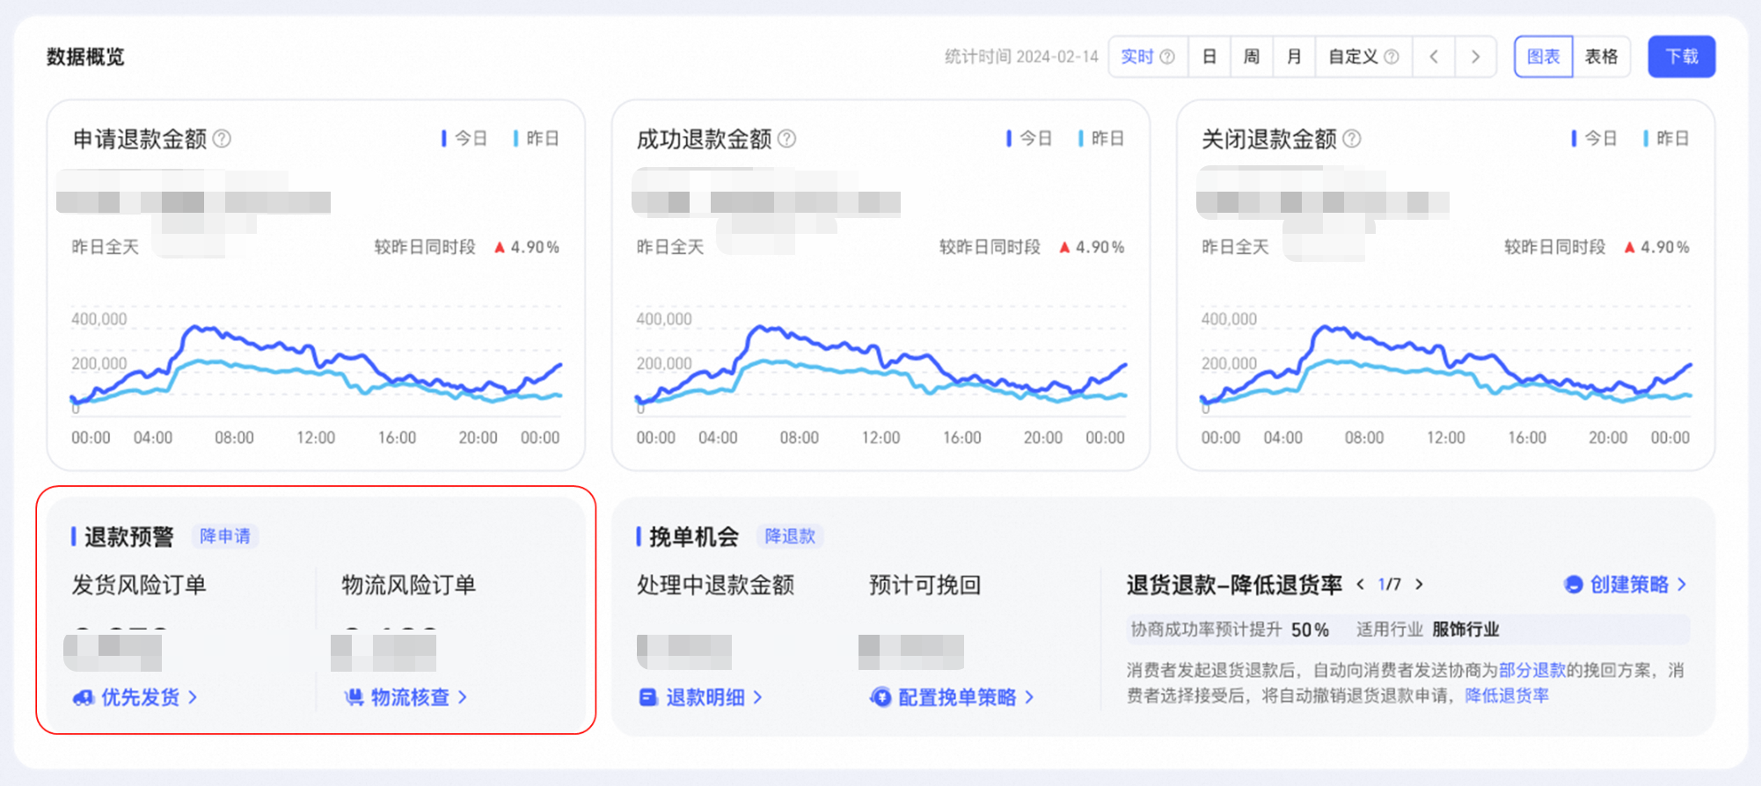Screen dimensions: 1761x786
Task: Switch to 周 time range
Action: pyautogui.click(x=1252, y=57)
